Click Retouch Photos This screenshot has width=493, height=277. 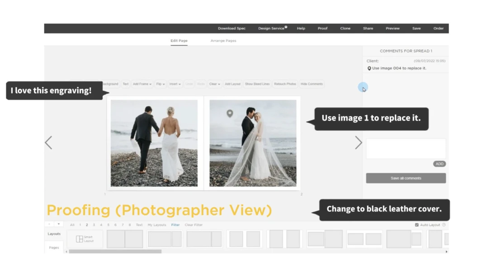coord(285,84)
